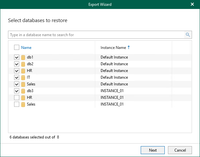Toggle the select-all checkbox in header
Viewport: 200px width, 157px height.
[17, 48]
